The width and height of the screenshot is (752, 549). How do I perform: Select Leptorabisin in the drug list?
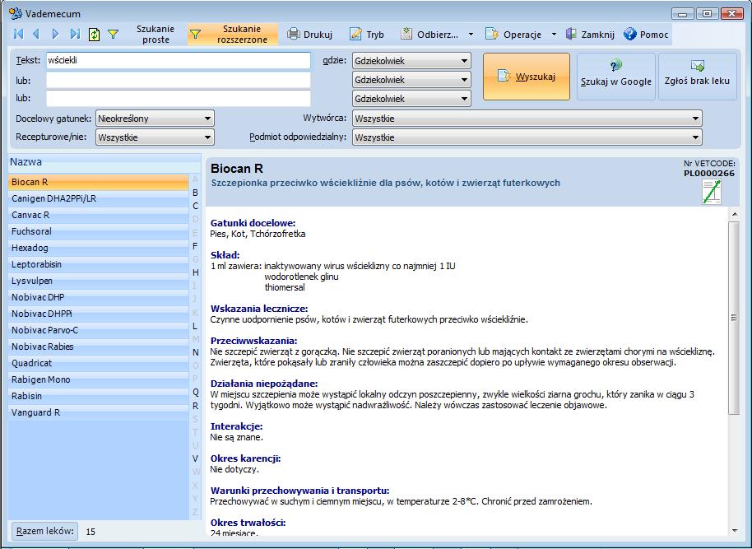(98, 264)
